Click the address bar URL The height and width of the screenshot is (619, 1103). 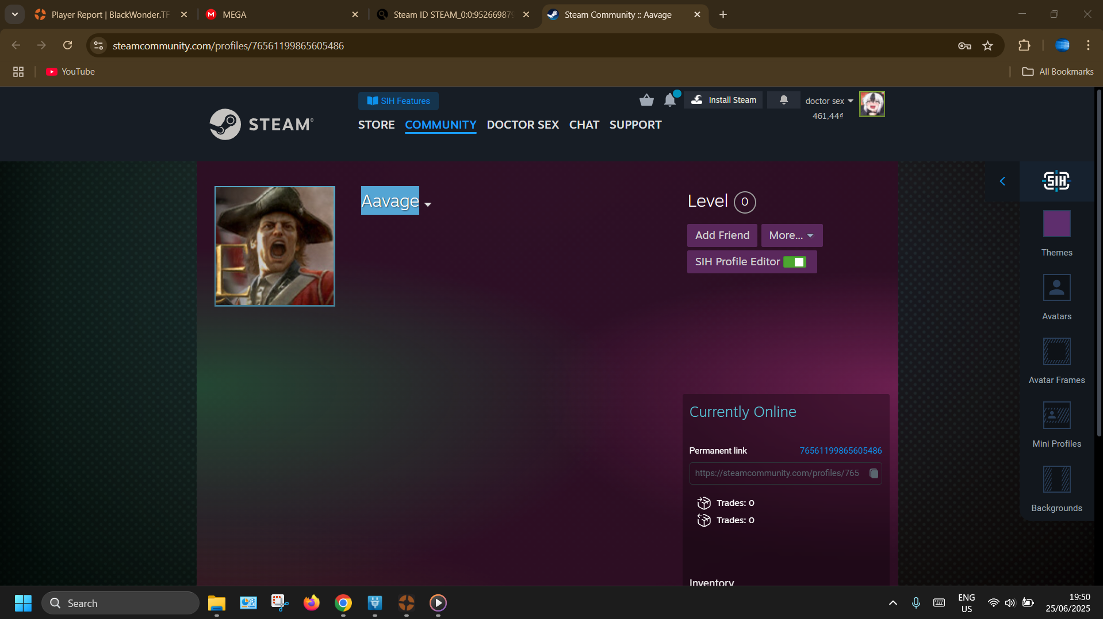pyautogui.click(x=228, y=45)
